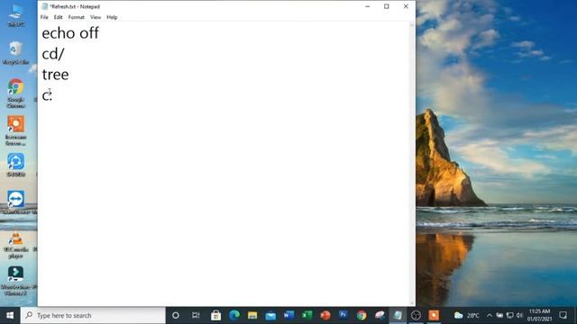Select Recycle Bin desktop icon
This screenshot has width=577, height=324.
point(16,53)
